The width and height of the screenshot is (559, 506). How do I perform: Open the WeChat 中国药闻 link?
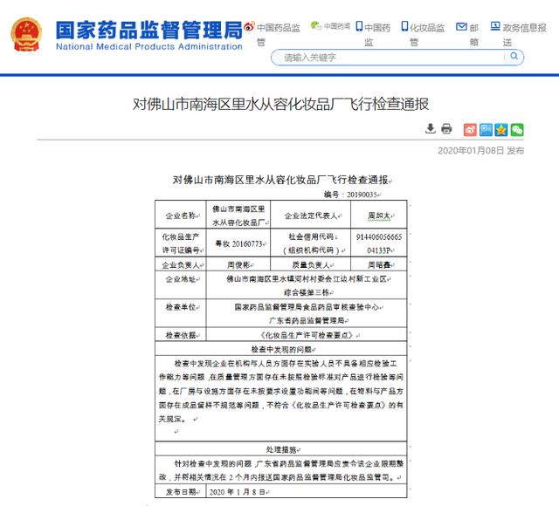(x=337, y=26)
